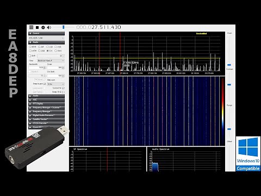The width and height of the screenshot is (261, 196).
Task: Expand the FFT Display panel
Action: coord(47,103)
